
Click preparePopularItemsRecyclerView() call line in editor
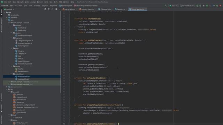(x=95, y=49)
